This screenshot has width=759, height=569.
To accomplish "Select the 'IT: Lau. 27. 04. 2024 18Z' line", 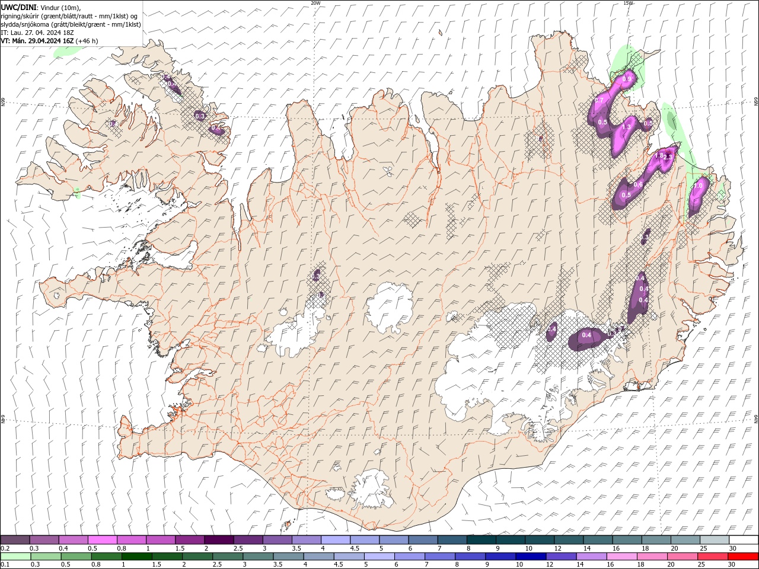I will point(38,33).
